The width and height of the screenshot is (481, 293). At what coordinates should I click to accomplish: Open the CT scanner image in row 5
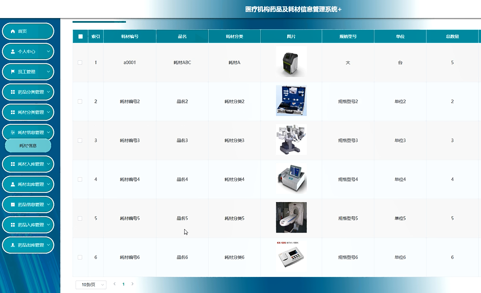[291, 218]
